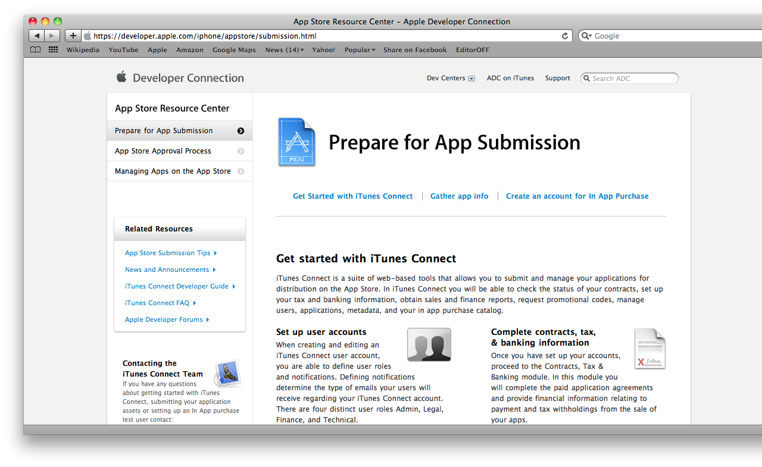Click the blueprint PROJ document icon

coord(296,142)
